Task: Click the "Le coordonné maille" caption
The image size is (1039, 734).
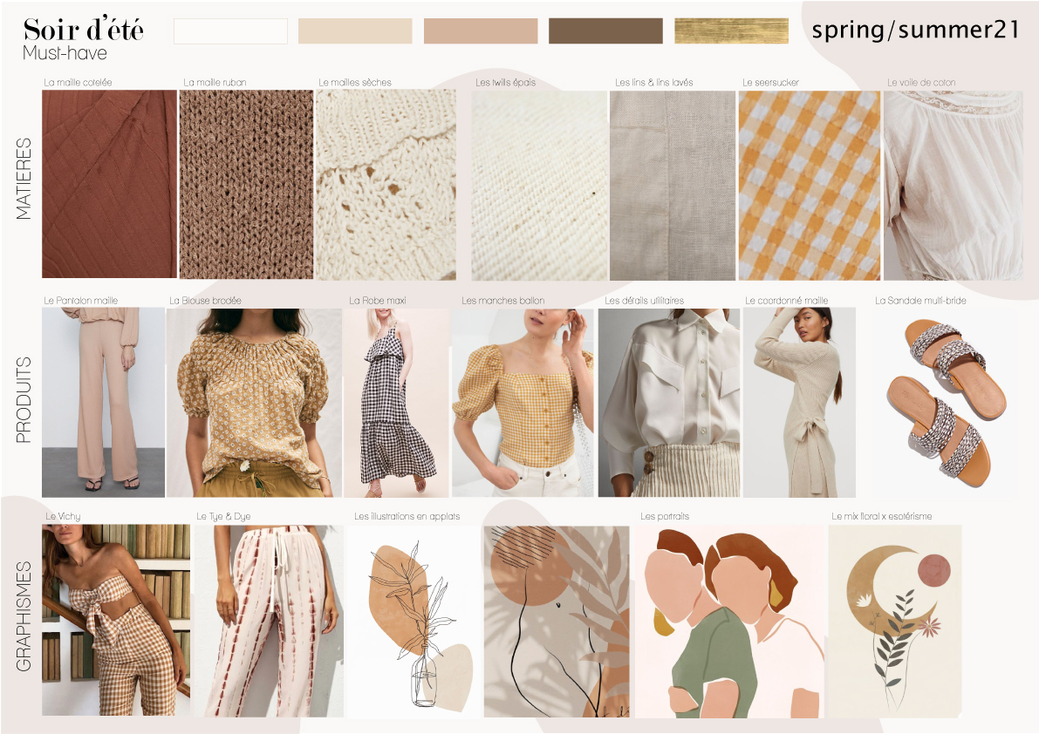Action: pos(787,301)
